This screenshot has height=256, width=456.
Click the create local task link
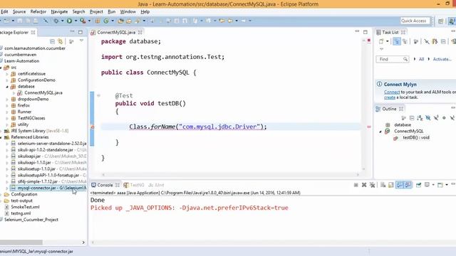point(390,97)
